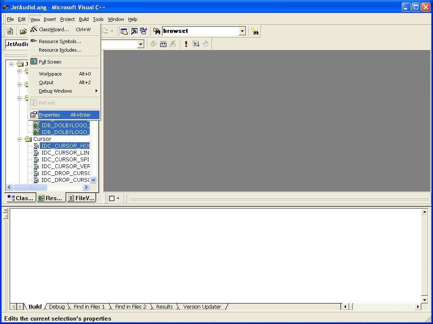
Task: Click the hand Insert Breakpoint icon
Action: tap(206, 44)
